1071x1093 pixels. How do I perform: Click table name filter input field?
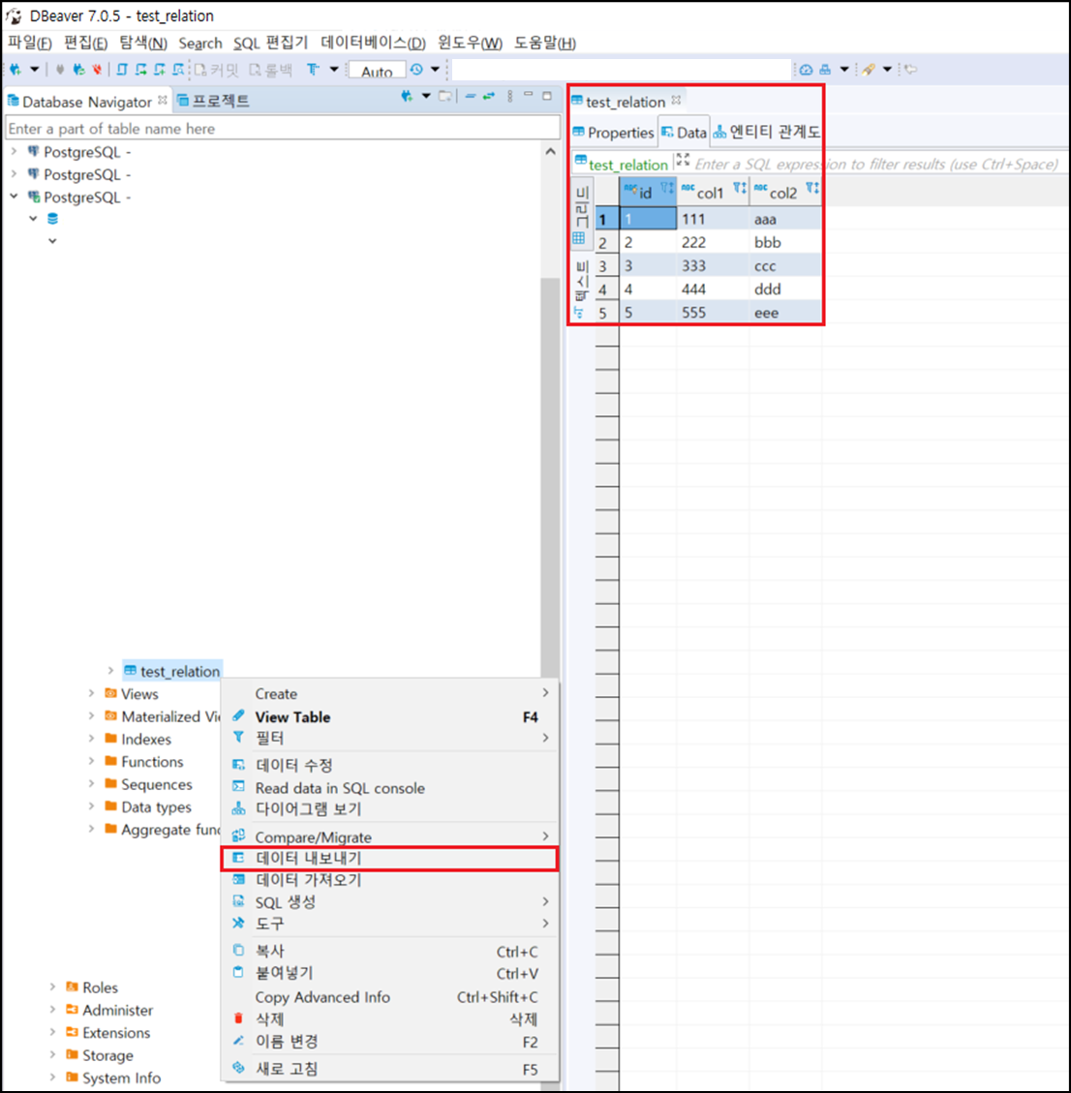pyautogui.click(x=283, y=128)
